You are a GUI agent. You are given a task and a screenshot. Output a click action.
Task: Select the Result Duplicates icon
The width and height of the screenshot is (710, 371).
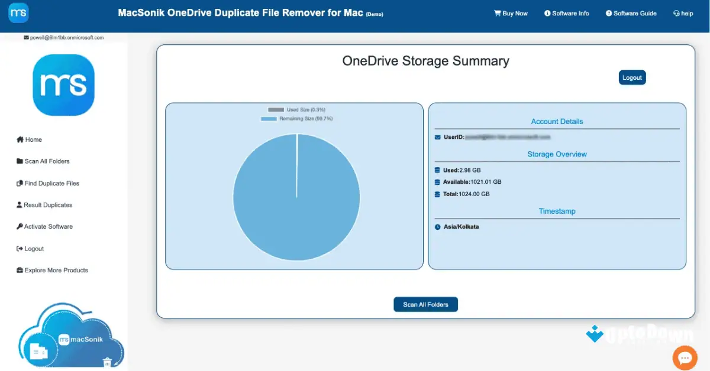pos(20,205)
